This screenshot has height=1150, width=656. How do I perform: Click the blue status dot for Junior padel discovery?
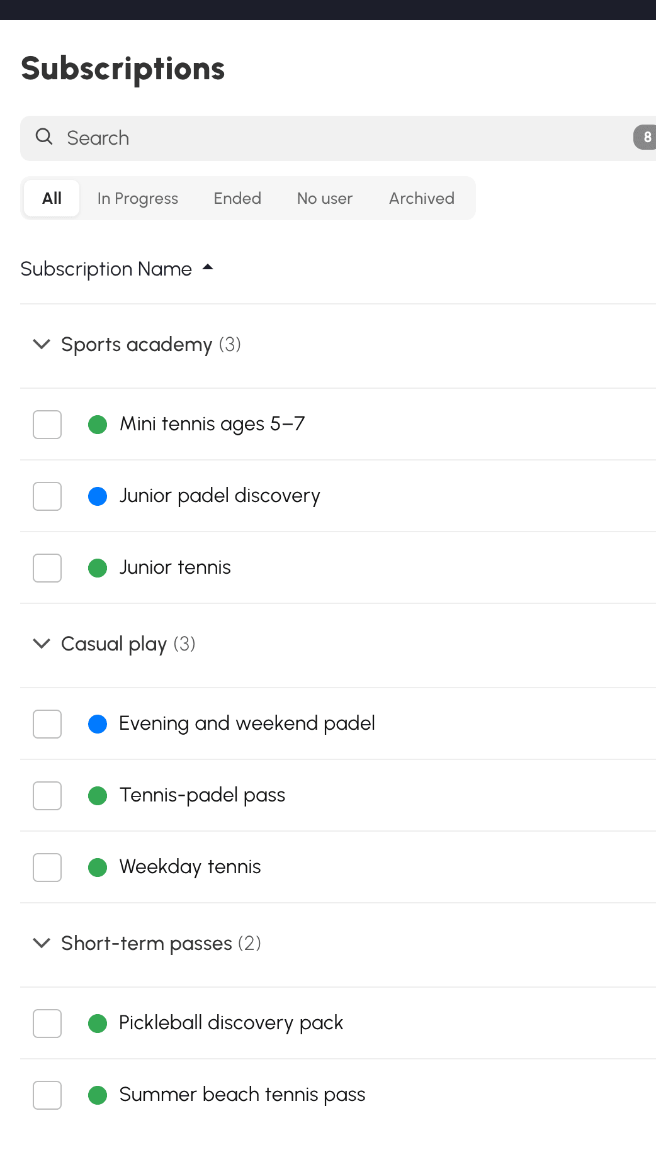pos(98,496)
